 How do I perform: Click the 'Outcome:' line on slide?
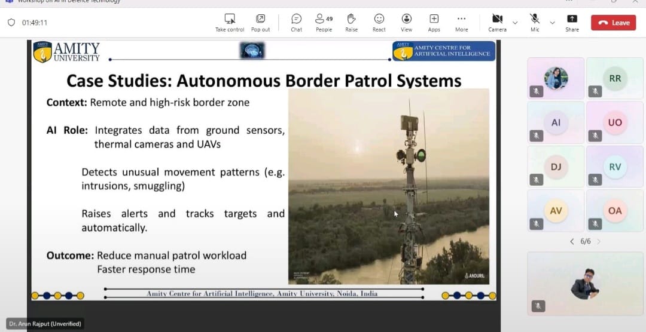tap(147, 256)
